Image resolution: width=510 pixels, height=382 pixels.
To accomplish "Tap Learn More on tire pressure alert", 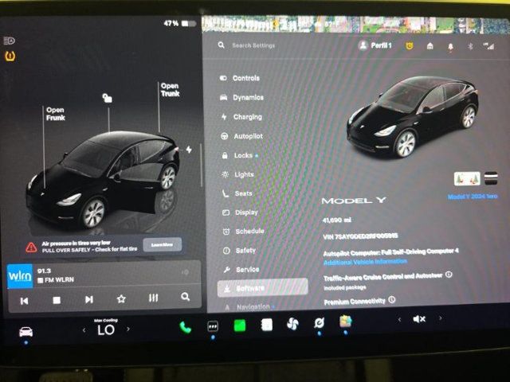I will click(163, 244).
